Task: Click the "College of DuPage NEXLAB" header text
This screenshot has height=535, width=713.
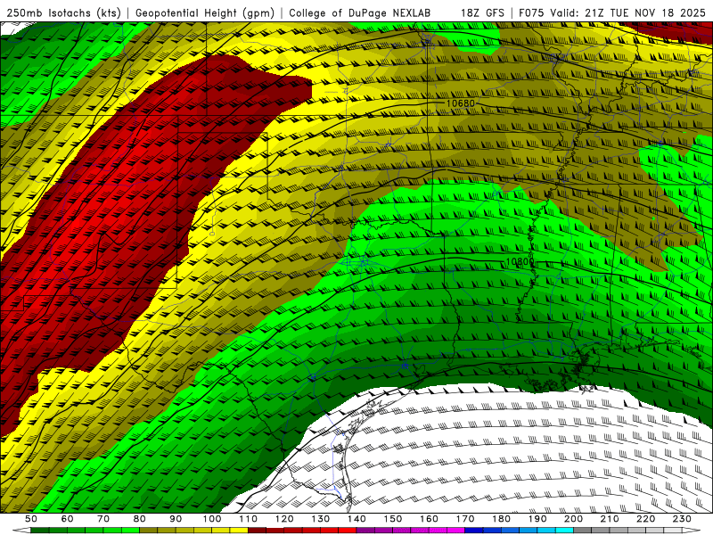Action: 360,13
